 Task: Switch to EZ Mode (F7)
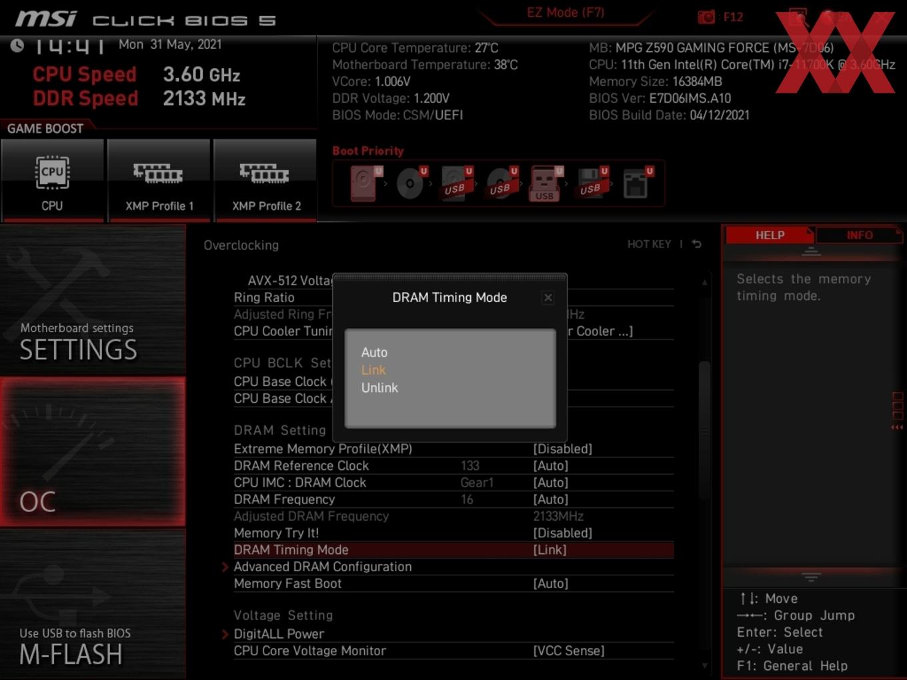(x=566, y=13)
